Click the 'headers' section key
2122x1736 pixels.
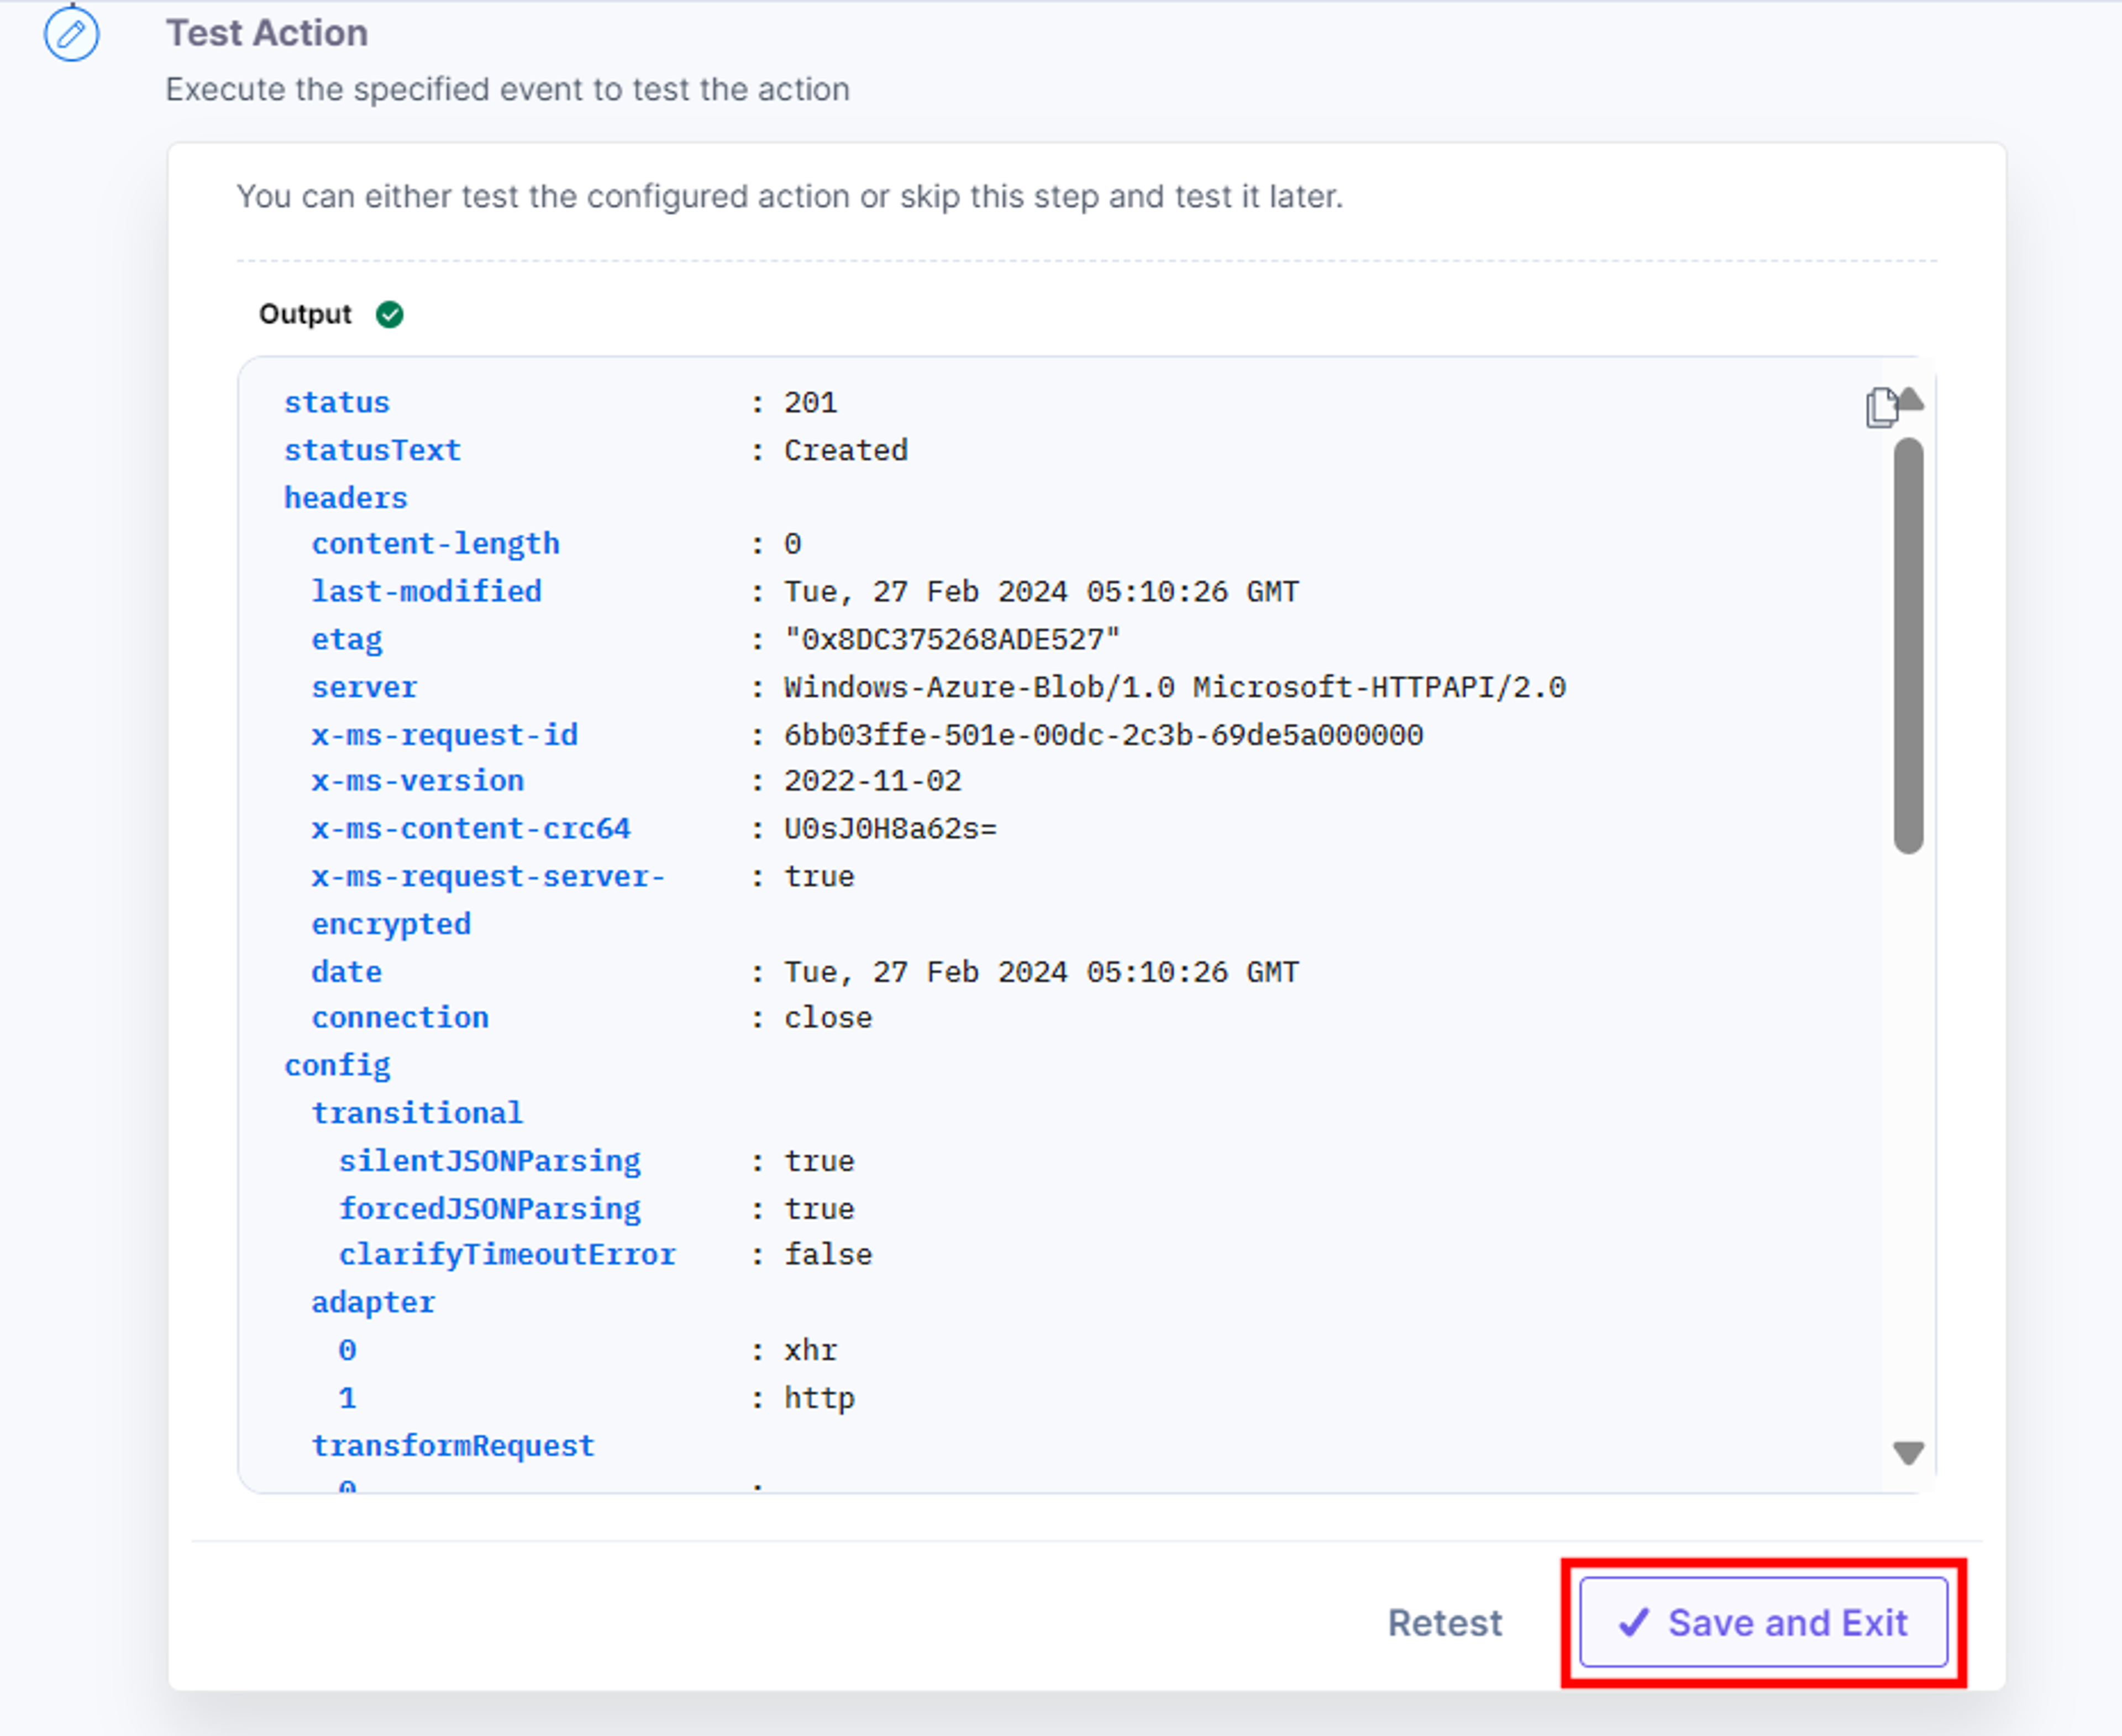[x=346, y=498]
